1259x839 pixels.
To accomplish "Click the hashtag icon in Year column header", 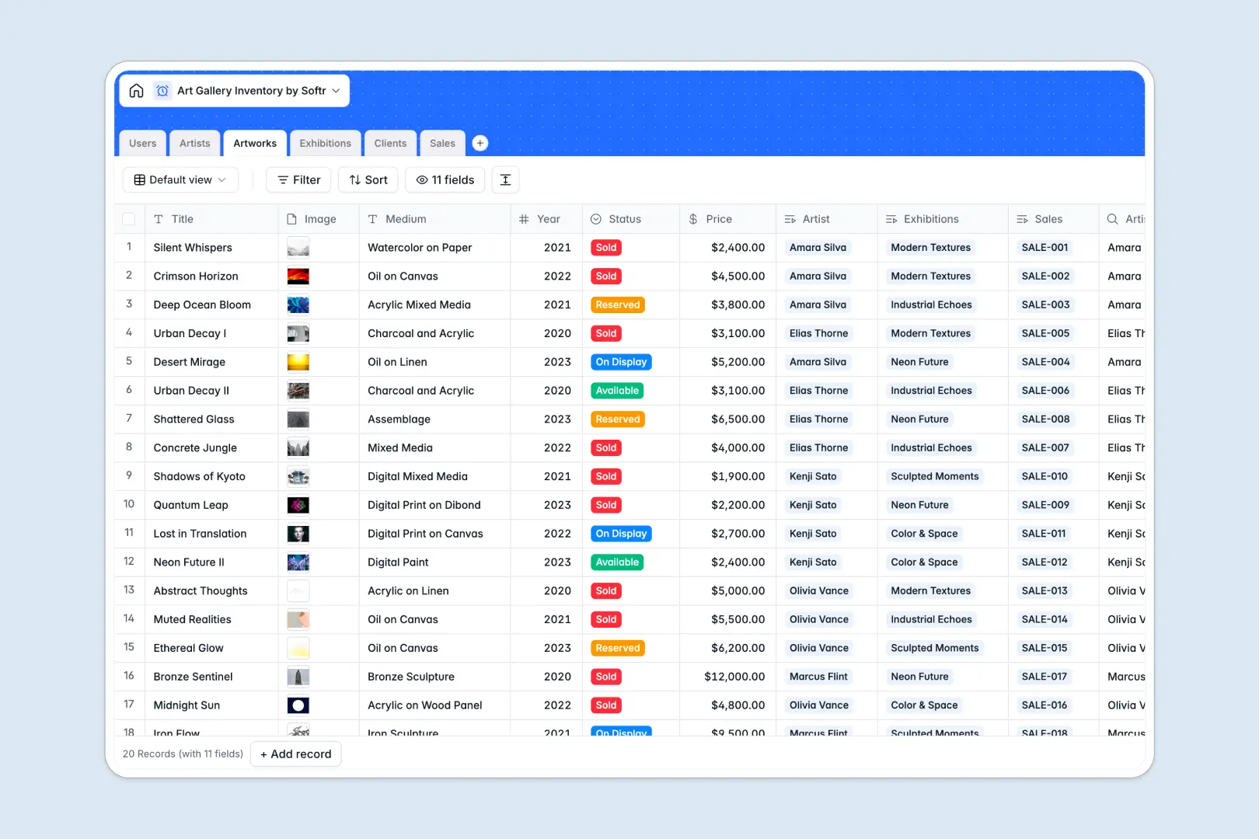I will [522, 218].
